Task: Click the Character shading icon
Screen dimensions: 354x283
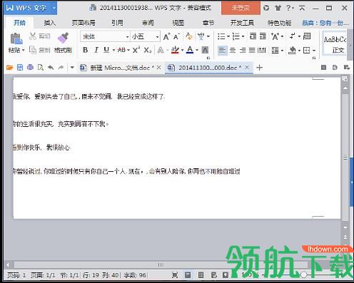Action: pyautogui.click(x=205, y=50)
